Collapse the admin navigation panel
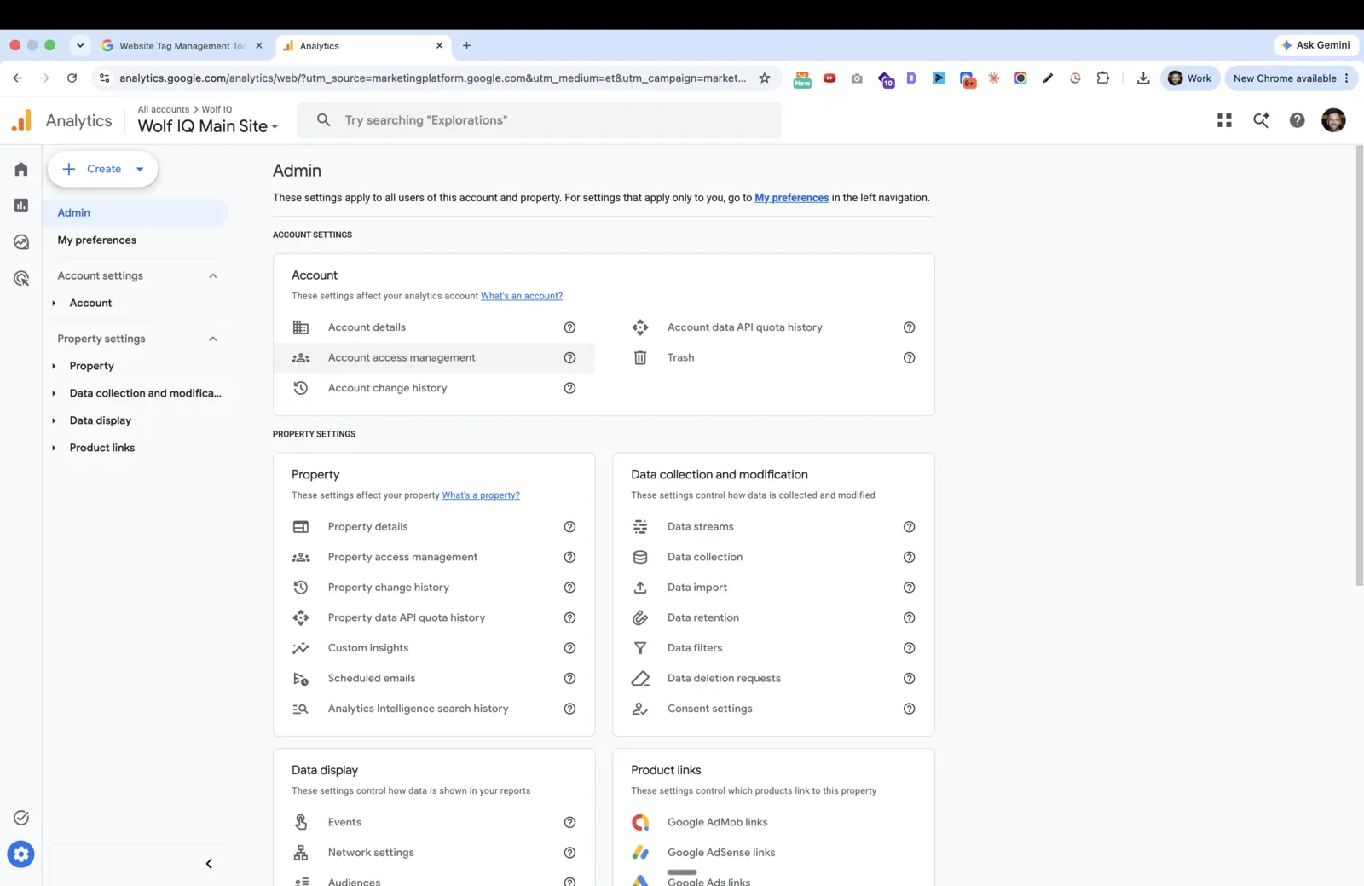This screenshot has width=1364, height=886. click(x=209, y=864)
